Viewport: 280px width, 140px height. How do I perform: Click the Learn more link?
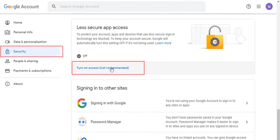[163, 43]
